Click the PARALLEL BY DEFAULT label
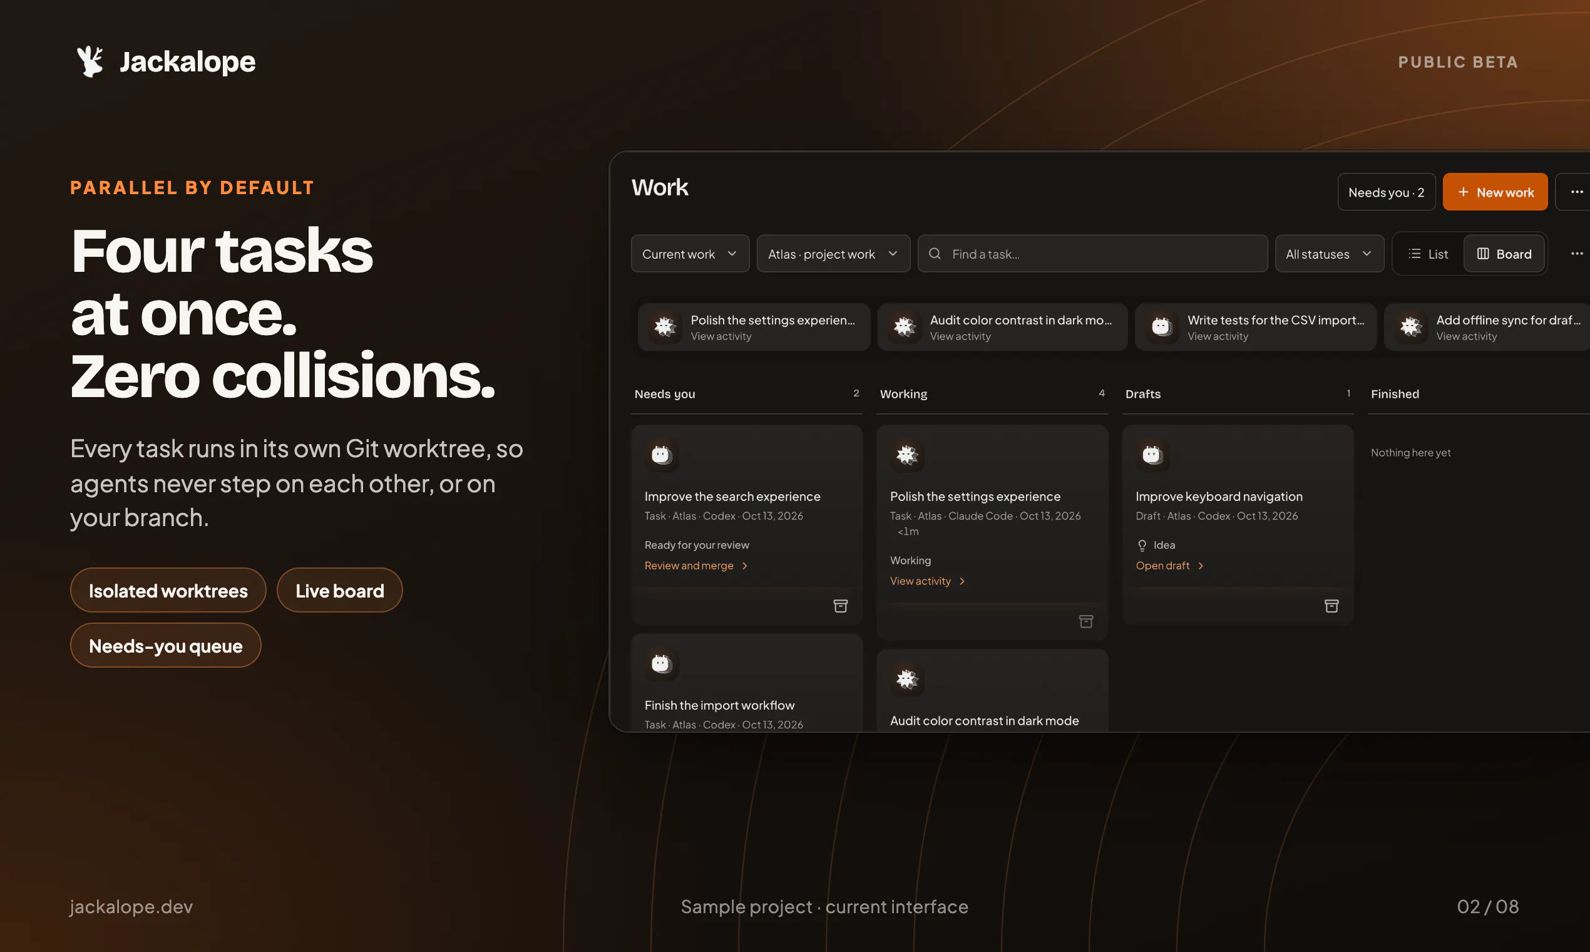 tap(192, 188)
